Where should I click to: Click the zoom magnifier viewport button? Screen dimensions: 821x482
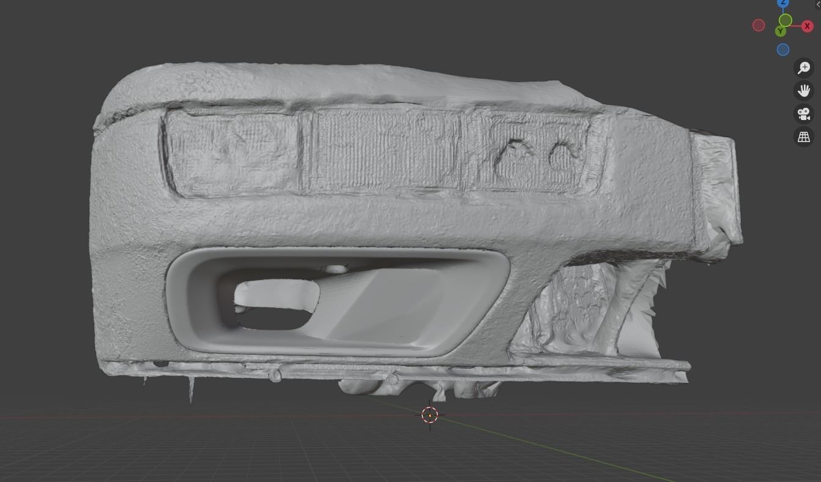click(x=804, y=68)
